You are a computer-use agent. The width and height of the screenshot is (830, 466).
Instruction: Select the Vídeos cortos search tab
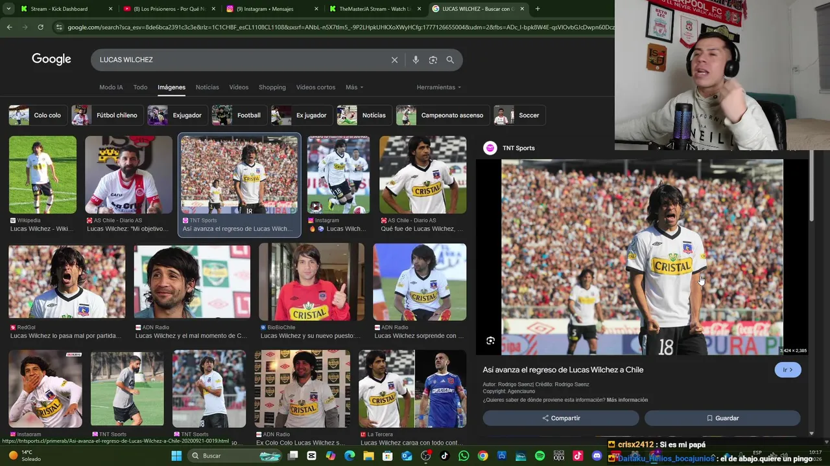click(316, 87)
